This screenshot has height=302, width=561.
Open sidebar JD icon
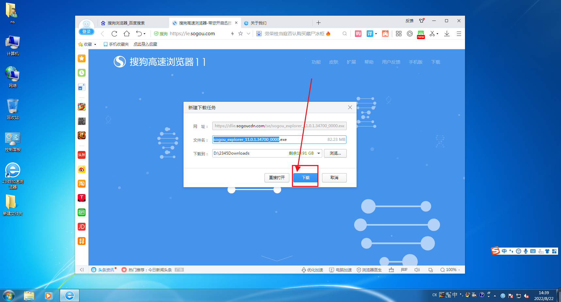tap(82, 227)
